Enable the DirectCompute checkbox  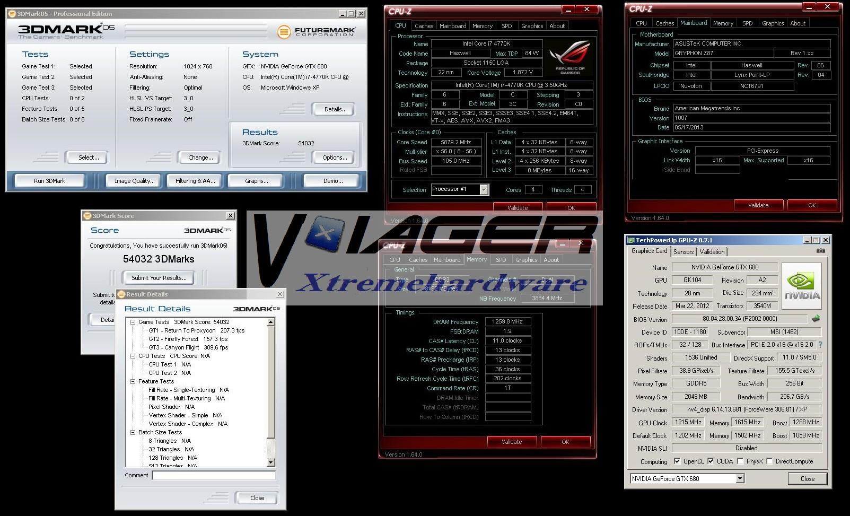click(x=769, y=461)
